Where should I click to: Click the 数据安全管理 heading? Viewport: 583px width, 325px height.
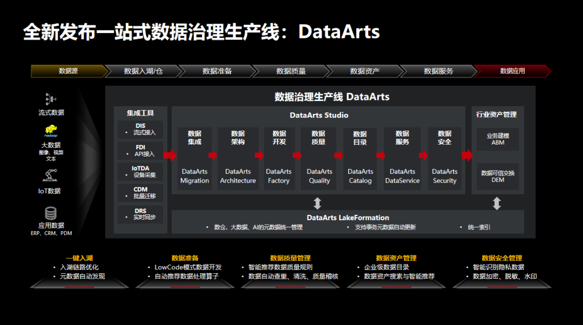(x=502, y=258)
